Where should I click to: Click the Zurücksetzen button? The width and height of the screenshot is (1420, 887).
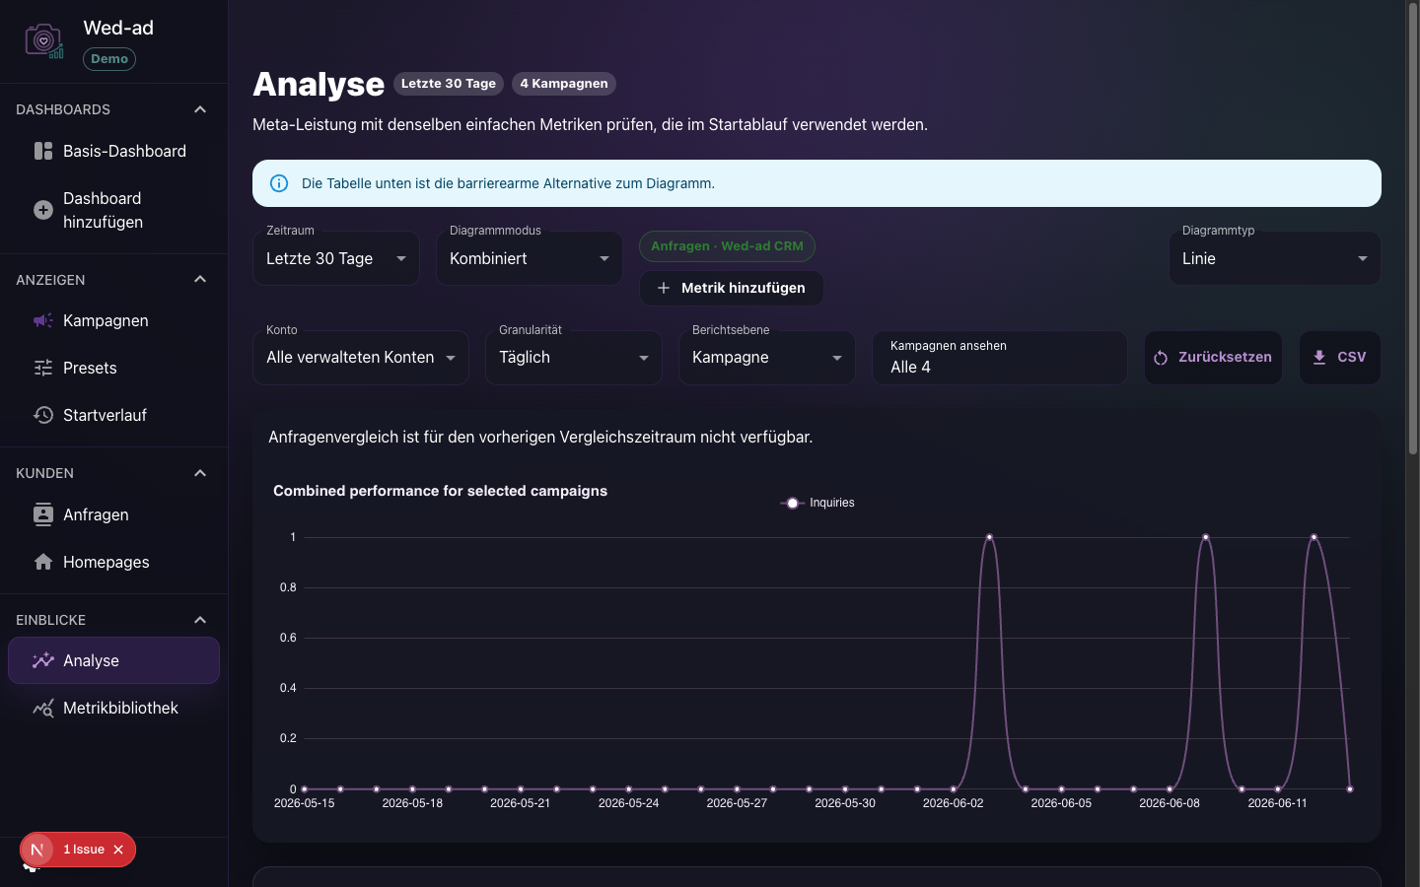pos(1213,358)
